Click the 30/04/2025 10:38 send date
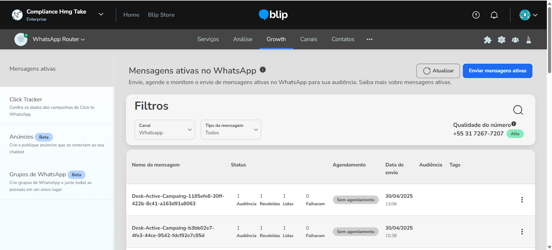Viewport: 552px width, 250px height. [399, 232]
